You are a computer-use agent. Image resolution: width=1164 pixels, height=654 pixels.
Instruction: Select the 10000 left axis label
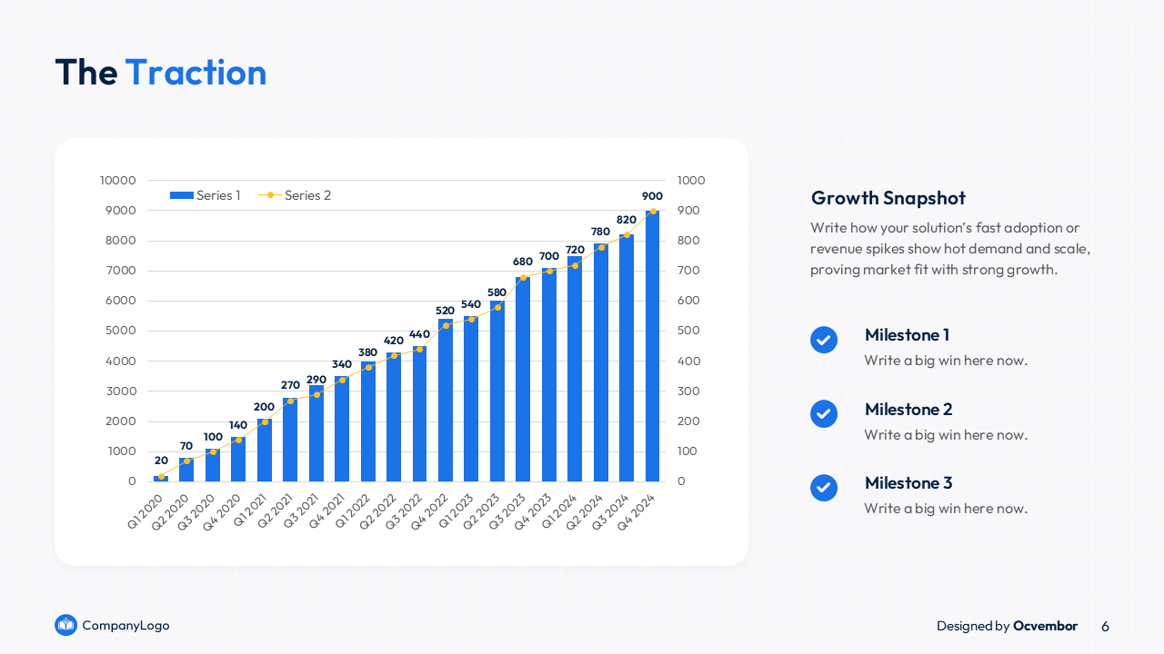[x=118, y=181]
